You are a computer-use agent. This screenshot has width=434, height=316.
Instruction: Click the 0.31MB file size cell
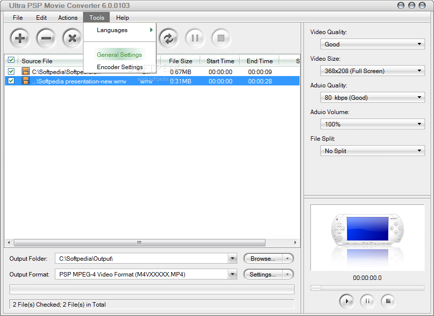click(180, 81)
